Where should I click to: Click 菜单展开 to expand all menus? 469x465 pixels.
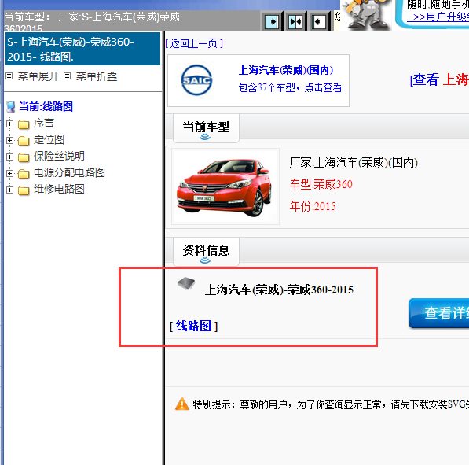click(x=38, y=76)
